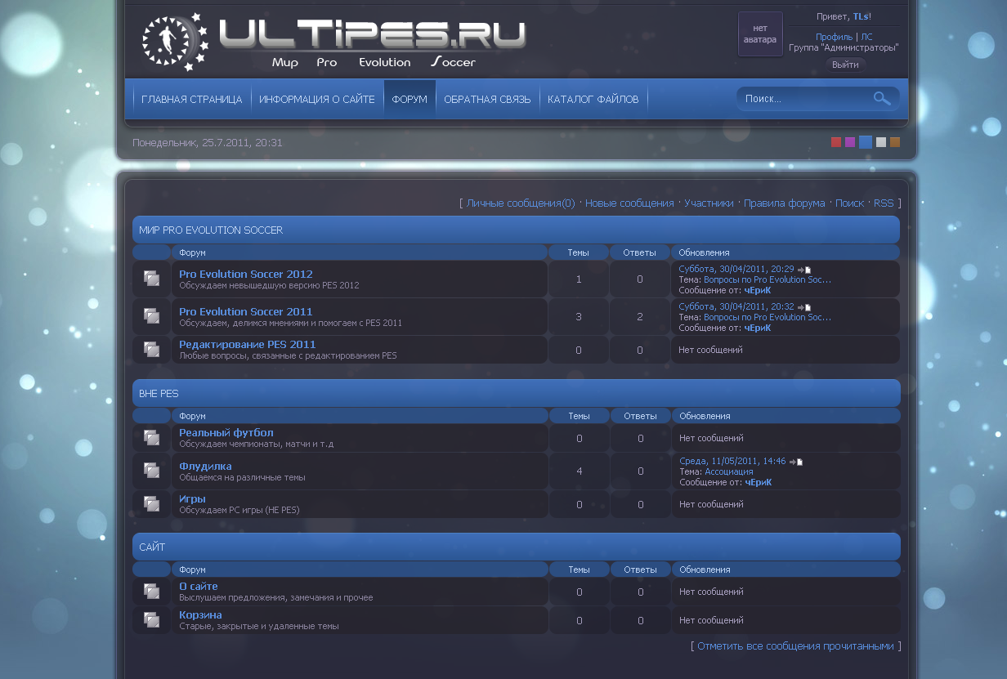Go to last post icon in Флудилка row
1007x679 pixels.
tap(795, 462)
